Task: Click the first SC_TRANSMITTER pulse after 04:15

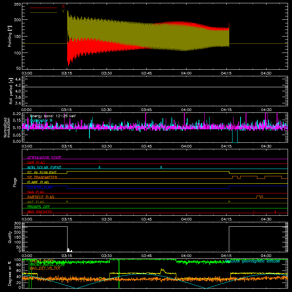Action: (x=235, y=177)
